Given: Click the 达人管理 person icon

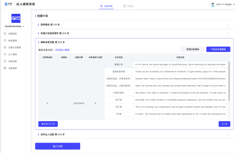Looking at the screenshot, I should pos(5,54).
